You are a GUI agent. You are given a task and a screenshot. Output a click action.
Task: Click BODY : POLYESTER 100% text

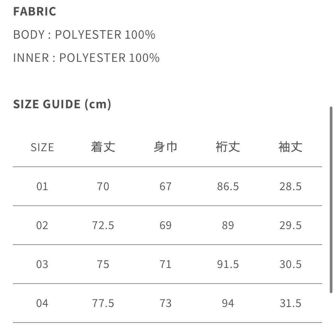point(84,35)
